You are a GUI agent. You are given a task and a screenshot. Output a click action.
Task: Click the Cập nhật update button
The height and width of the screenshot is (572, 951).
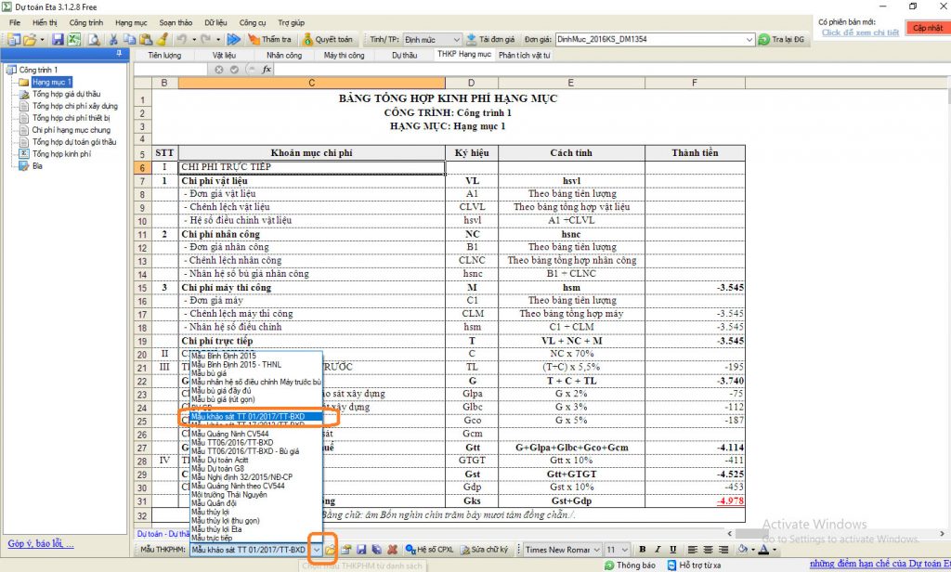(927, 28)
